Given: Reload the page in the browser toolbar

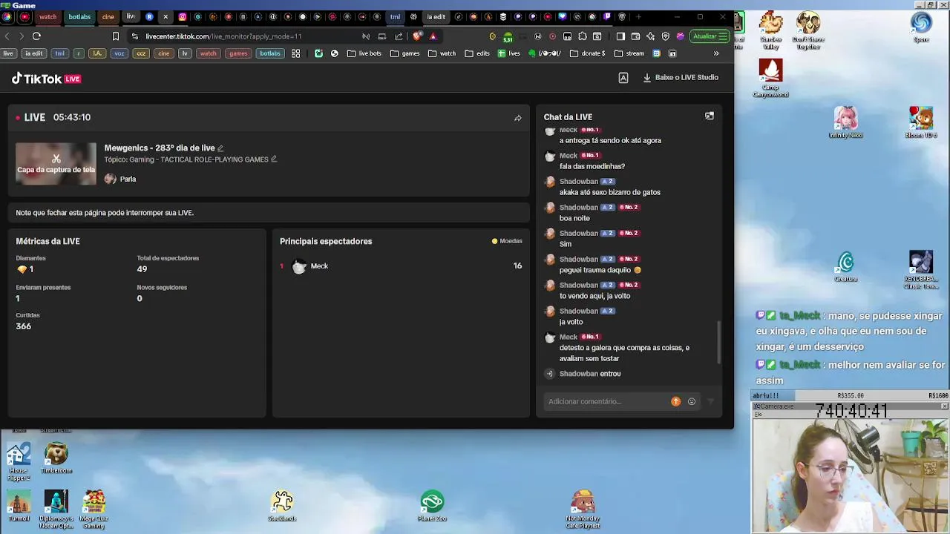Looking at the screenshot, I should tap(36, 36).
